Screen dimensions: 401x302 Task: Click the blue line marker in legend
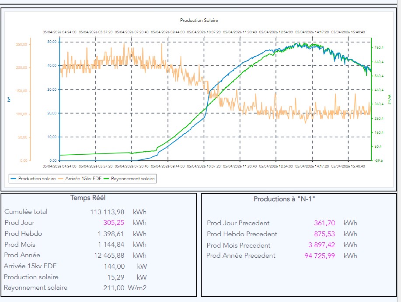(x=14, y=179)
